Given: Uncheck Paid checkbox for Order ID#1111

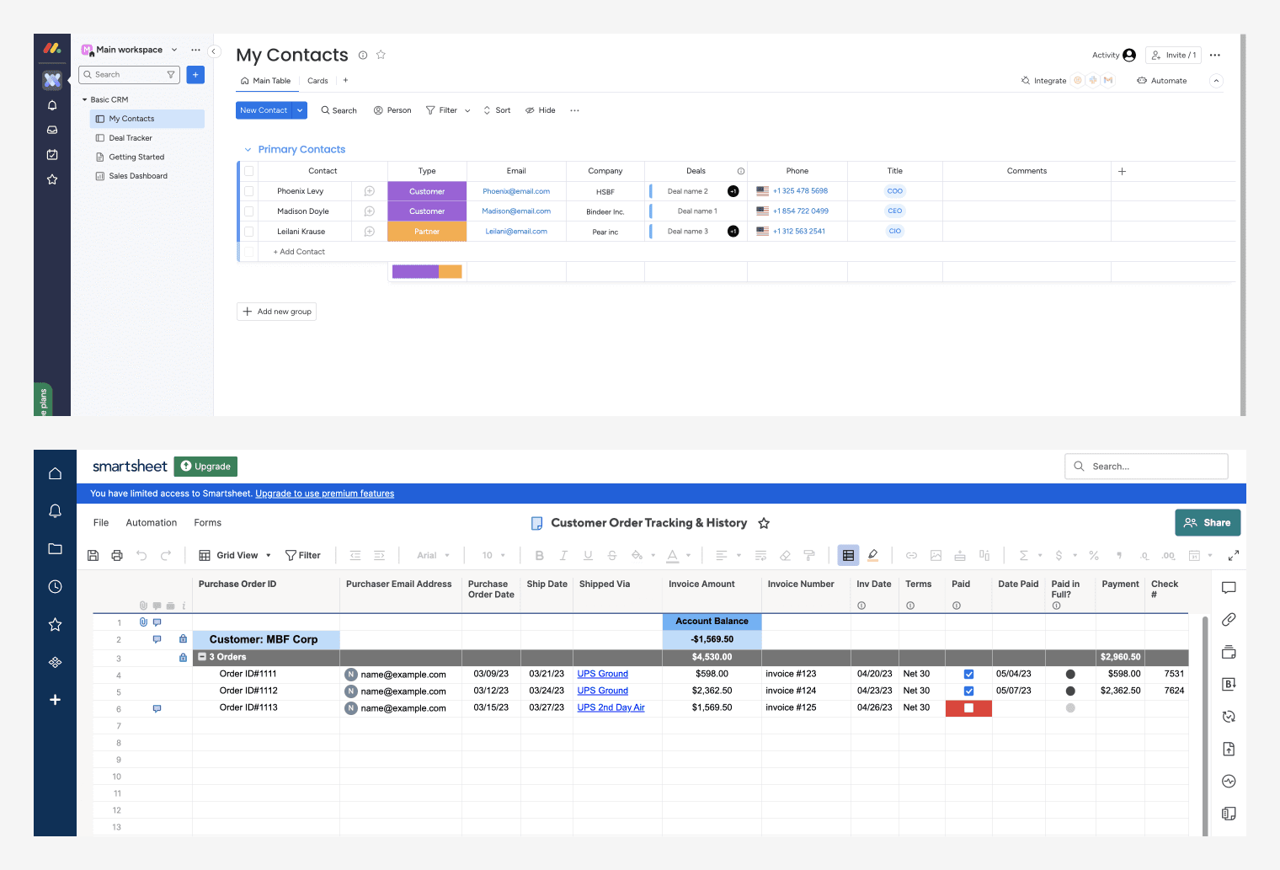Looking at the screenshot, I should (968, 675).
